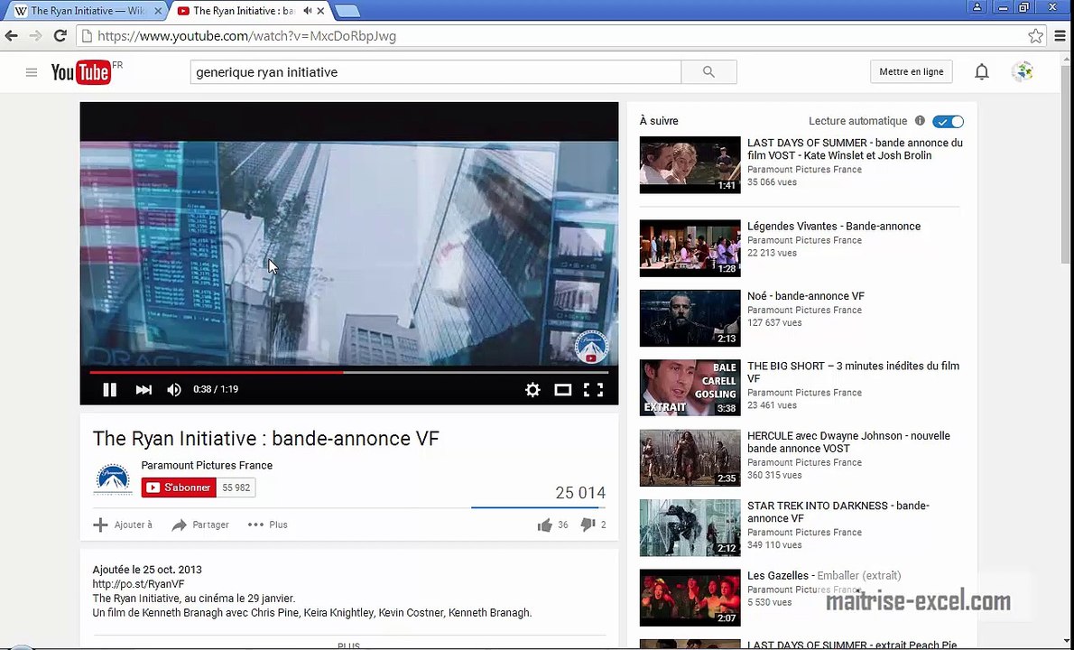
Task: Open the Chrome user profile button
Action: (977, 7)
